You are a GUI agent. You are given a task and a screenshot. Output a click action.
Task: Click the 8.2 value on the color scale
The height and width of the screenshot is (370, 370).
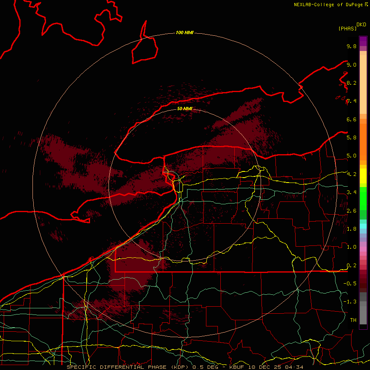tap(351, 83)
